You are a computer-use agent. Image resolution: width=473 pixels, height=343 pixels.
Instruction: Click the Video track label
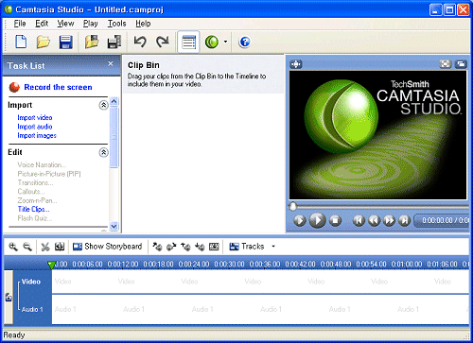31,282
